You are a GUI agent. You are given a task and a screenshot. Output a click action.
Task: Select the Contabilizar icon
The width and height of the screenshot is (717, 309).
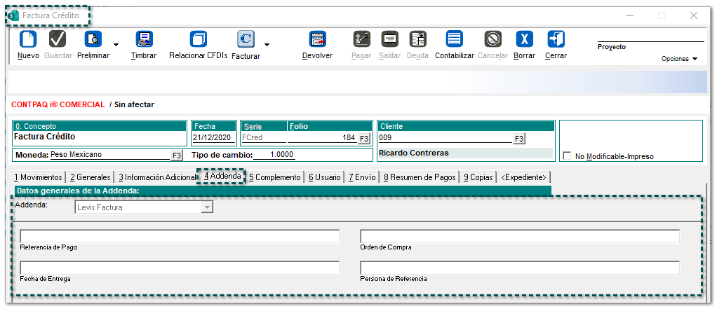click(x=455, y=39)
